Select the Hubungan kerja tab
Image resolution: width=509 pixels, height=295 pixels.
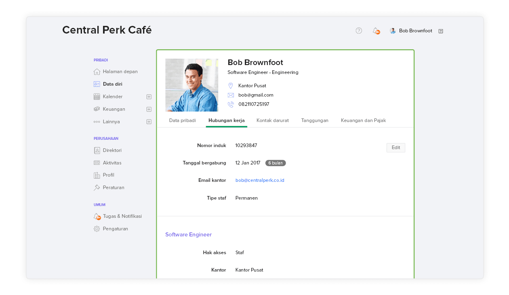[227, 120]
